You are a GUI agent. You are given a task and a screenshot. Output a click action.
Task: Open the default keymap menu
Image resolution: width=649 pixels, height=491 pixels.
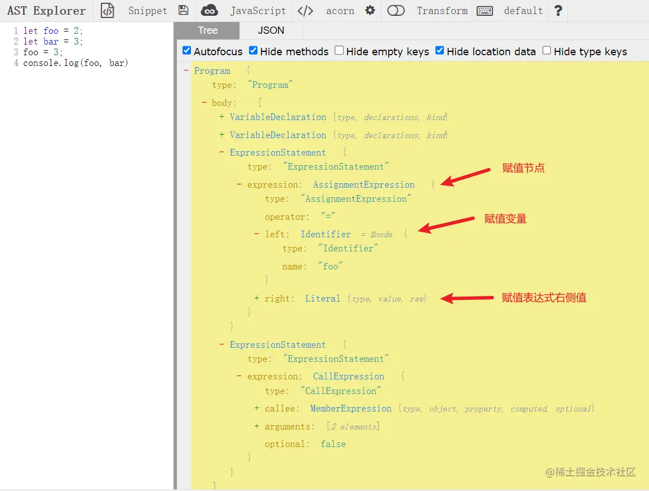click(523, 11)
